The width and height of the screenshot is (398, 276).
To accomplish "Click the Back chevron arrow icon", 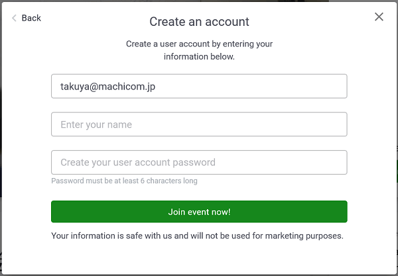I will [14, 18].
